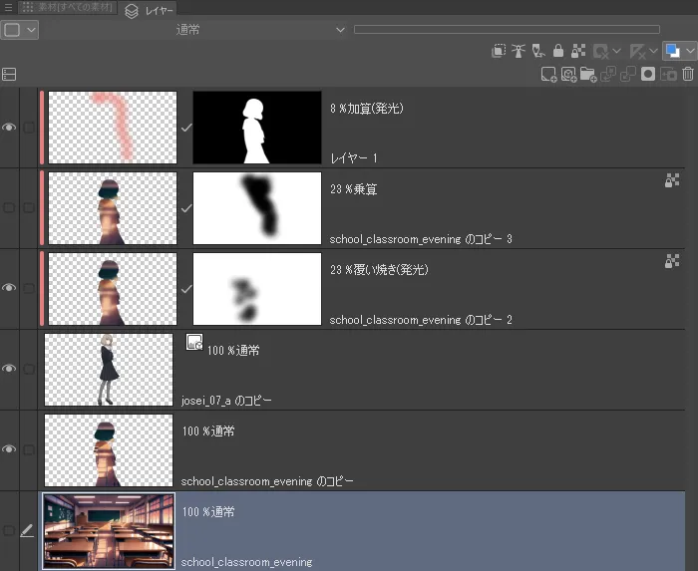698x571 pixels.
Task: Click the New Layer Folder icon
Action: (x=588, y=75)
